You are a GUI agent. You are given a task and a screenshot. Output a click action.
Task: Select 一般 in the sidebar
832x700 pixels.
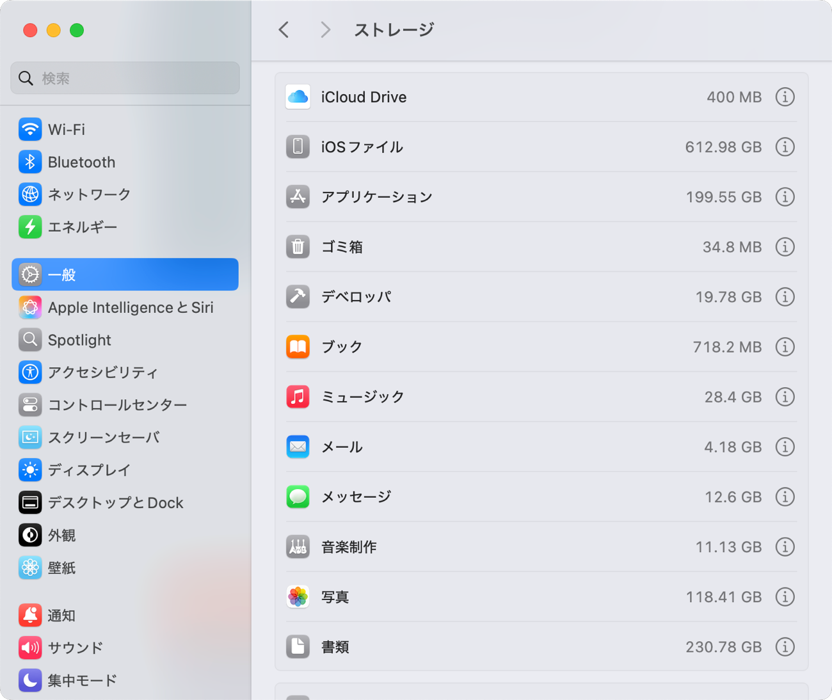tap(125, 274)
